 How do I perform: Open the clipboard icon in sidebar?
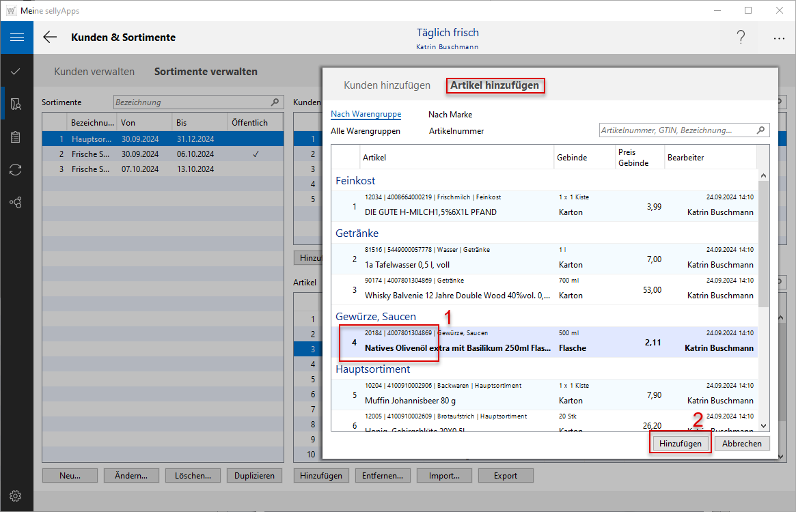16,137
